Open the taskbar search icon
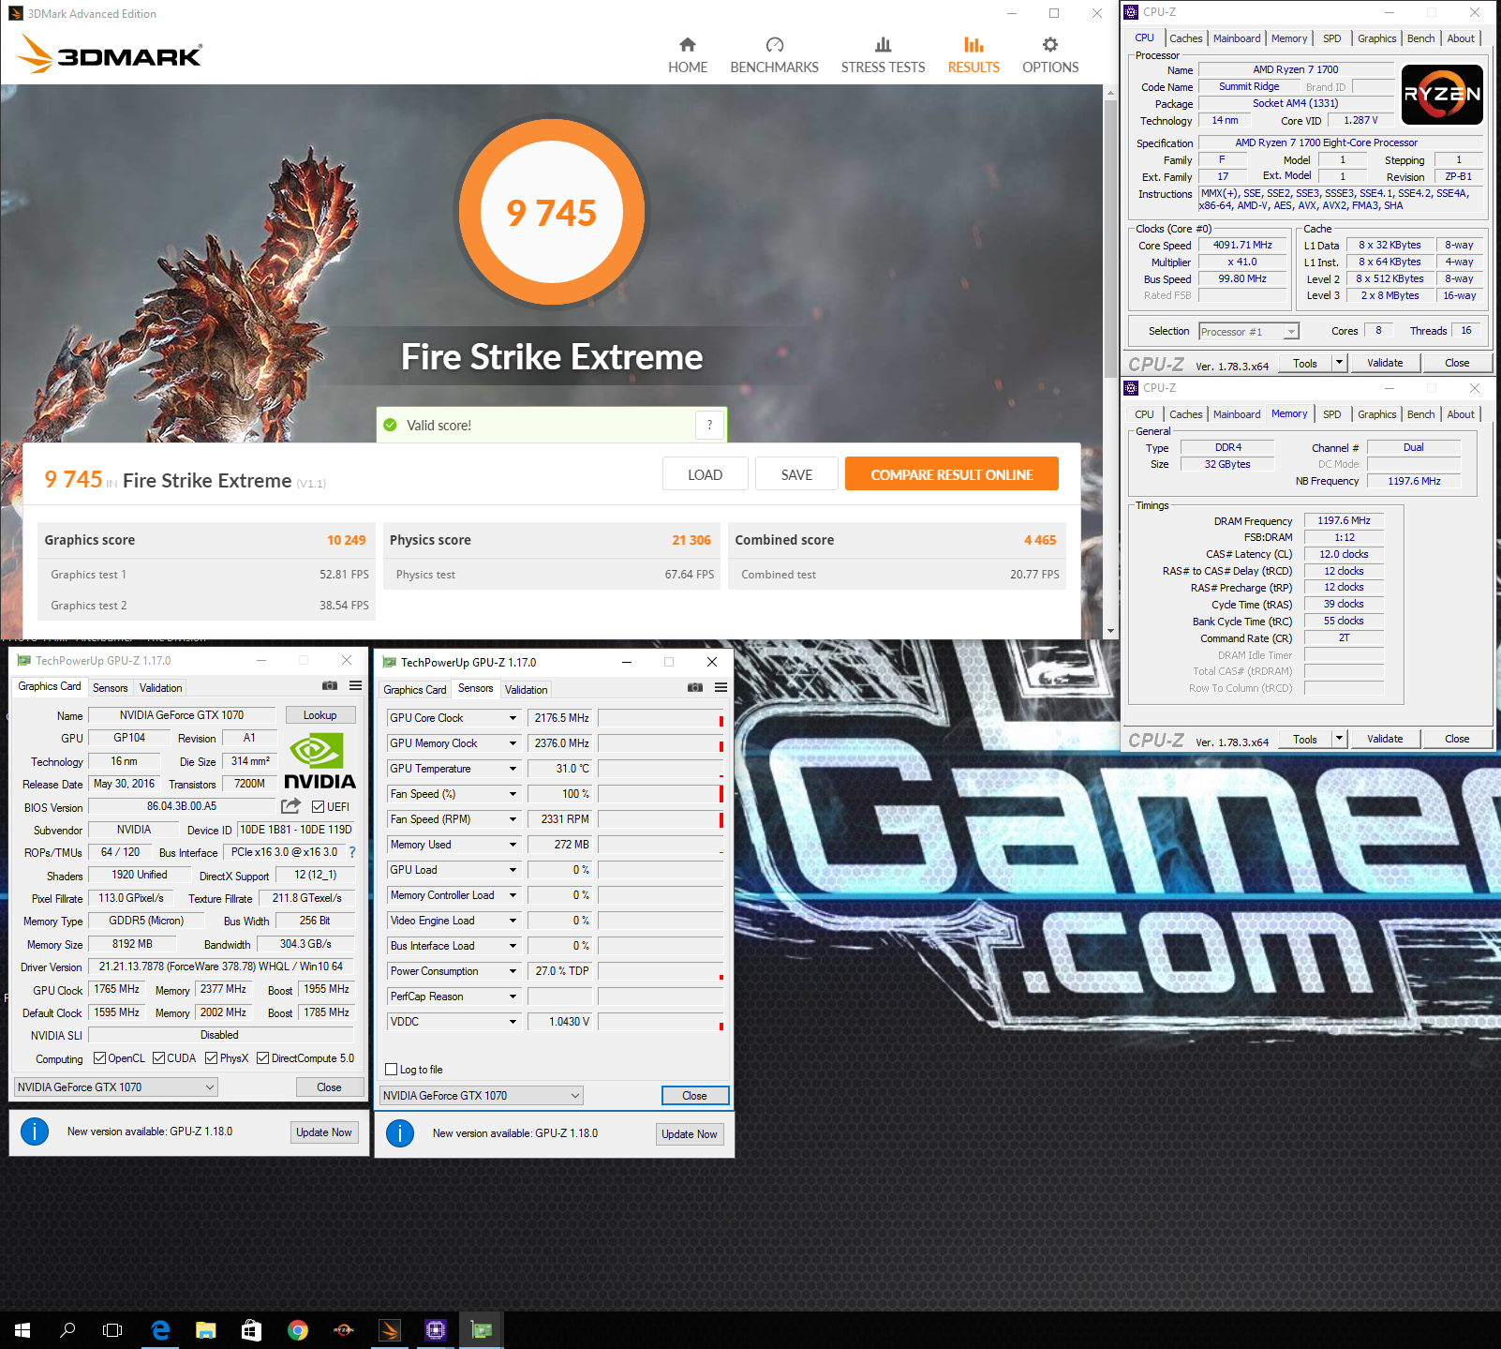 (x=67, y=1329)
